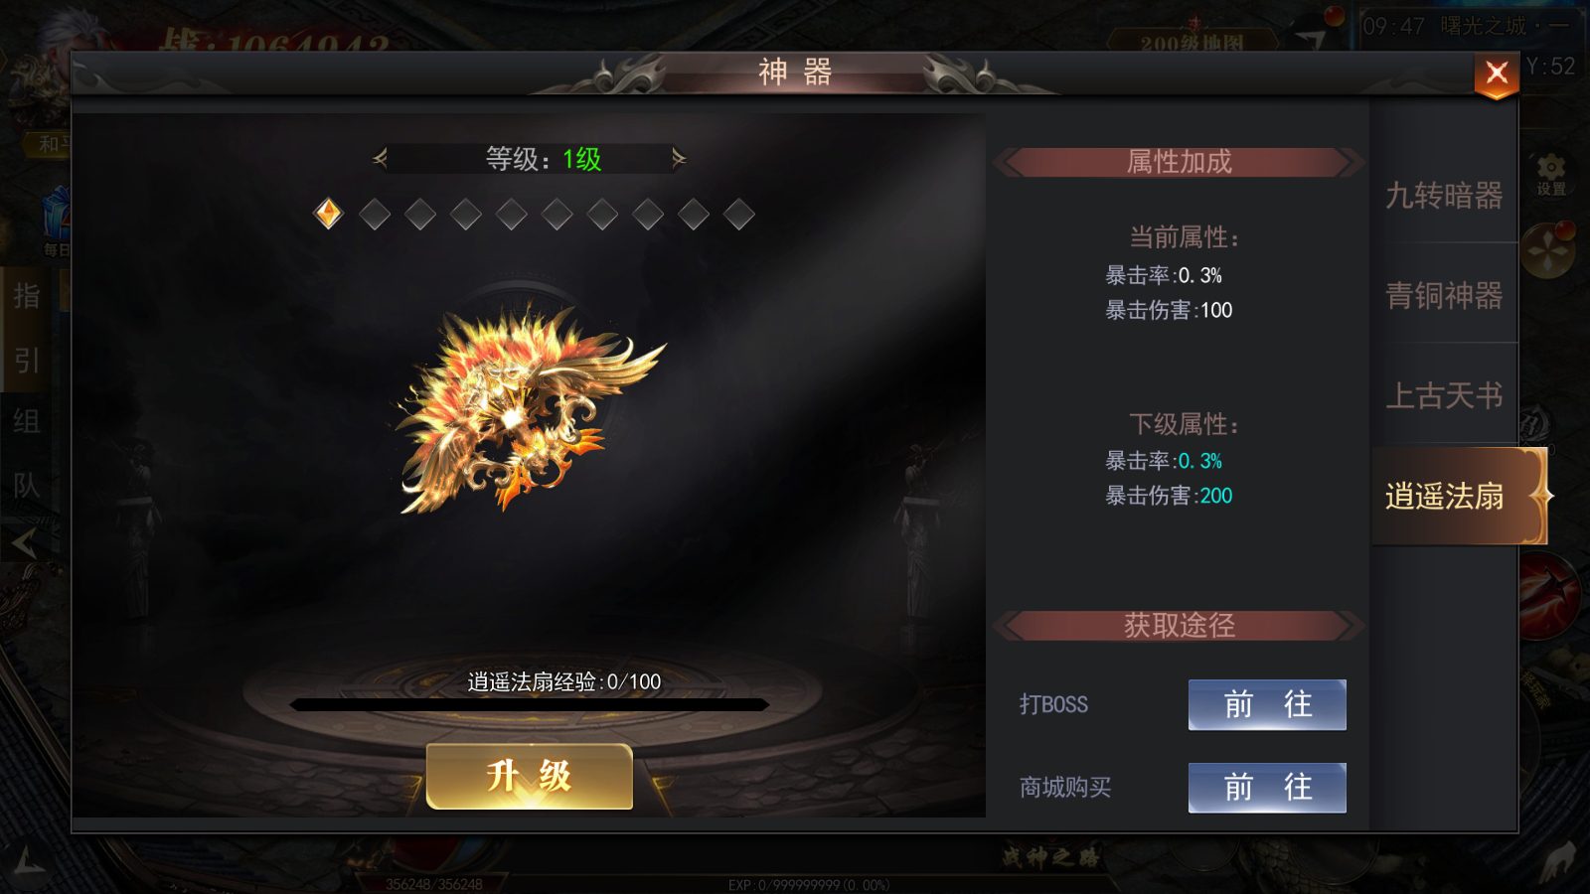The width and height of the screenshot is (1590, 894).
Task: Switch to the 青铜神器 tab
Action: [1444, 295]
